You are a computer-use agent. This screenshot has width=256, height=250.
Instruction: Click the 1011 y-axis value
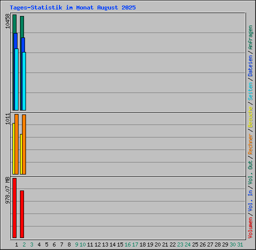tap(7, 119)
